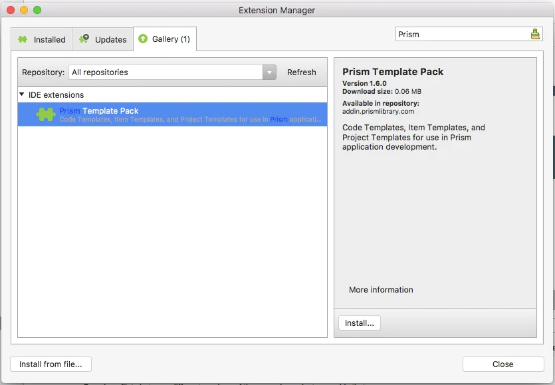Collapse the IDE extensions group
555x385 pixels.
coord(21,94)
